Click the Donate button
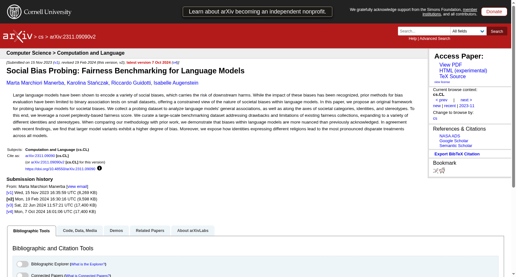Image resolution: width=516 pixels, height=277 pixels. pyautogui.click(x=494, y=12)
